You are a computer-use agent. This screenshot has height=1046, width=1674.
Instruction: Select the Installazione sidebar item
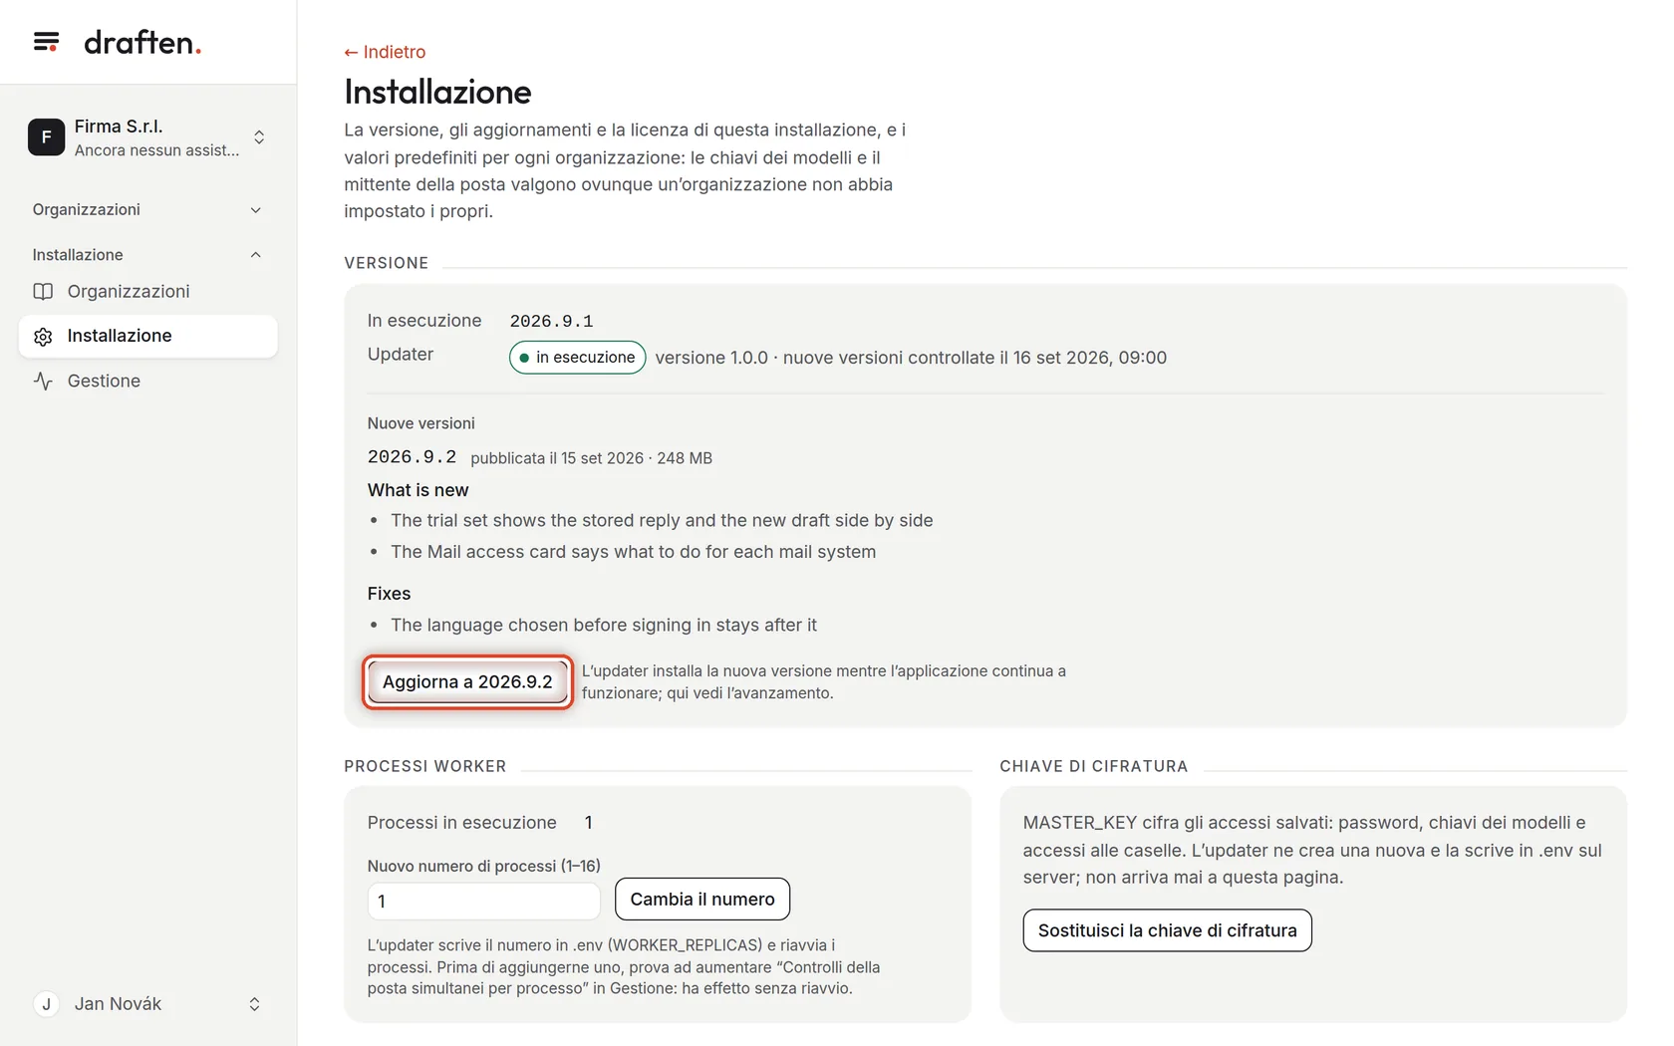[148, 337]
